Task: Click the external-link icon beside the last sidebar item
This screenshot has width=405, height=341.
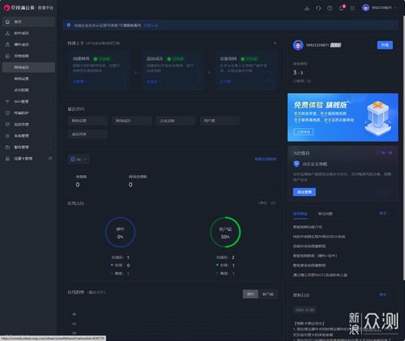Action: pyautogui.click(x=50, y=159)
